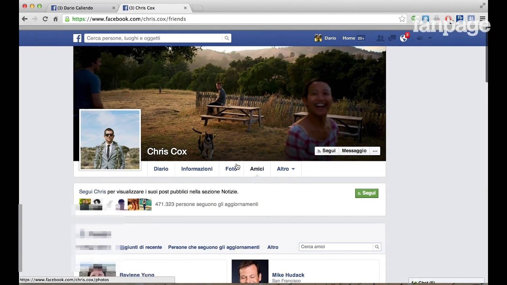Select the (3) Chris Cox tab
This screenshot has height=285, width=507.
pyautogui.click(x=155, y=8)
